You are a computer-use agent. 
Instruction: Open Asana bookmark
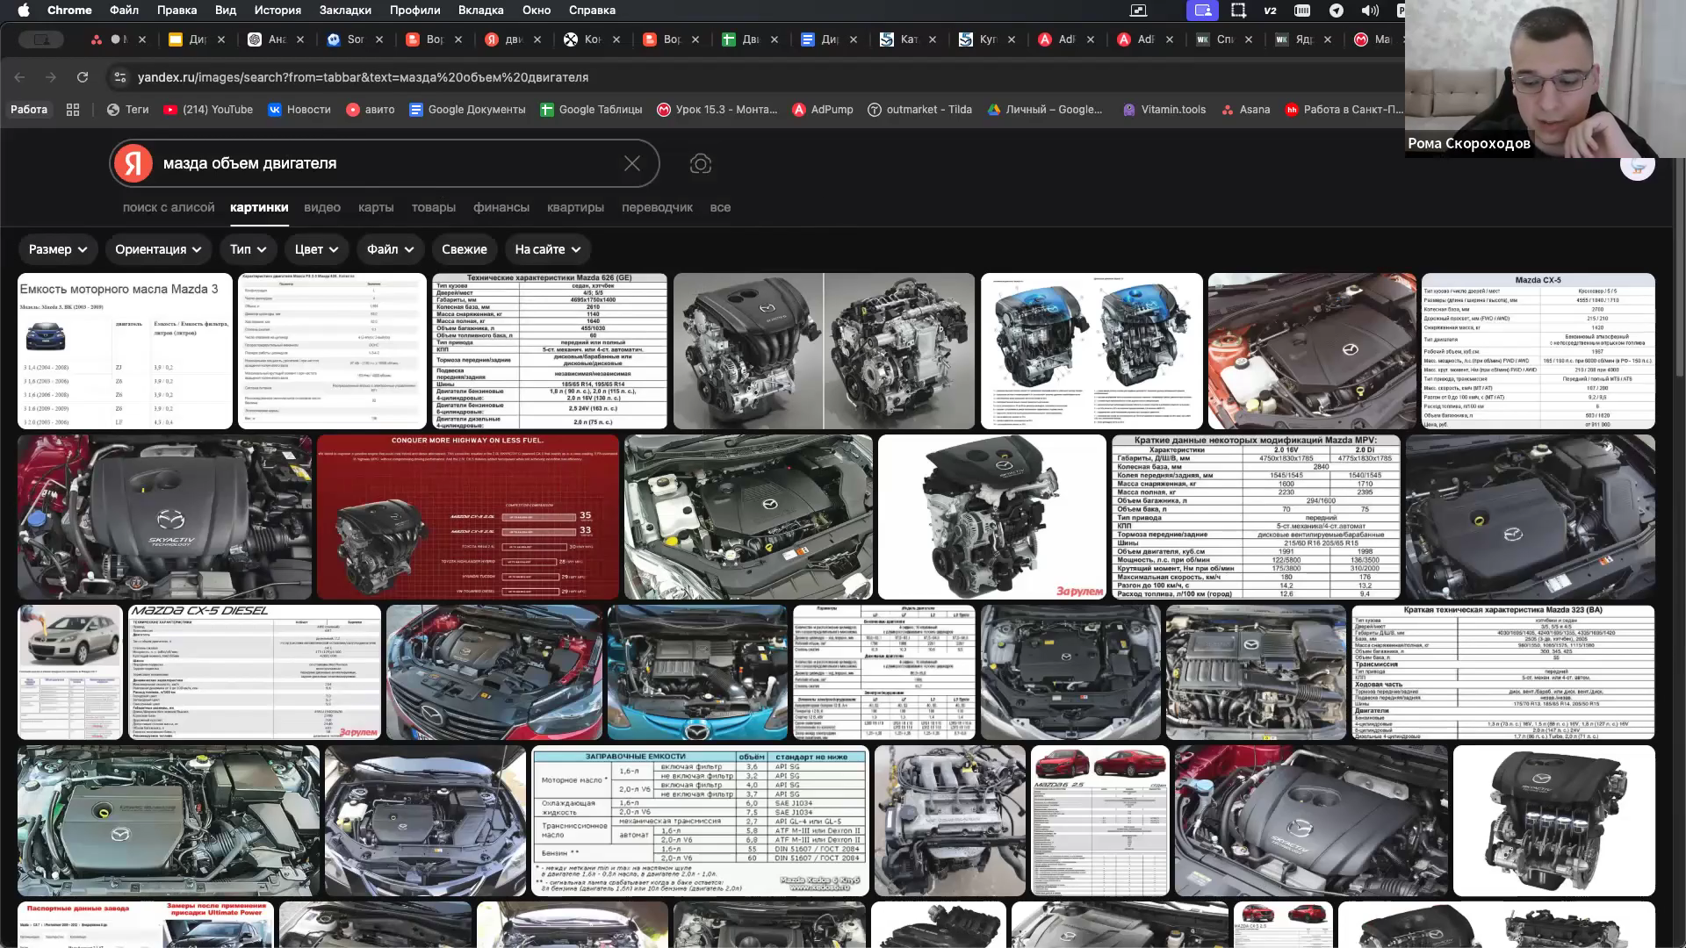(1245, 110)
